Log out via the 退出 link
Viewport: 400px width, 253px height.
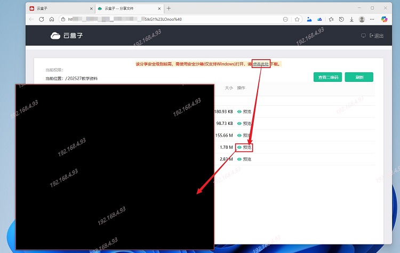(377, 36)
